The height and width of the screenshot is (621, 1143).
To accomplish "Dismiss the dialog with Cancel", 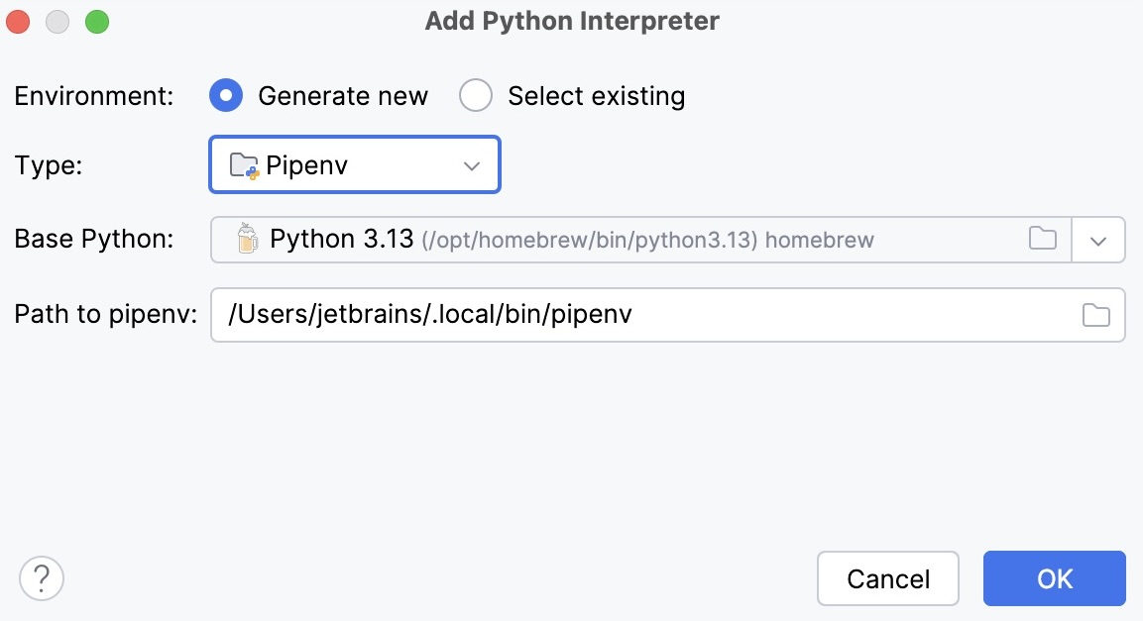I will pyautogui.click(x=887, y=578).
